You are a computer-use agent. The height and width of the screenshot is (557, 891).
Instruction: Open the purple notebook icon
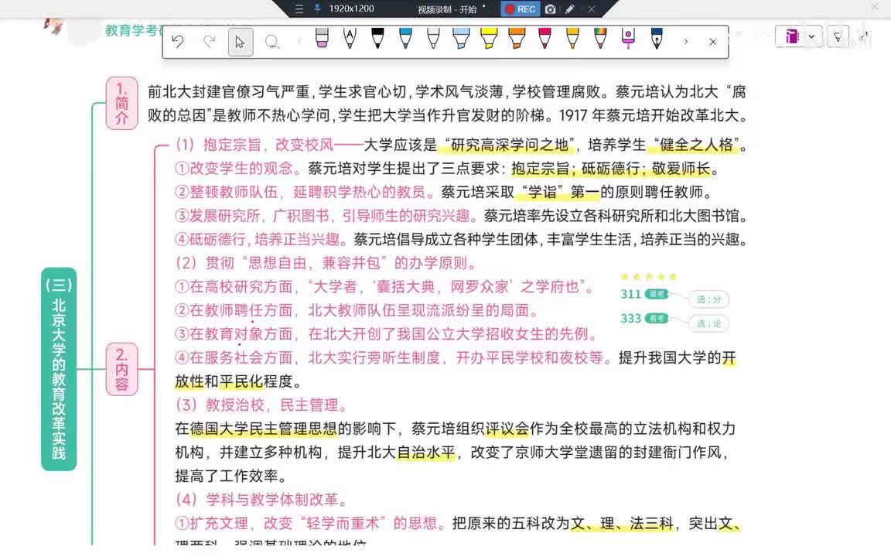click(791, 36)
